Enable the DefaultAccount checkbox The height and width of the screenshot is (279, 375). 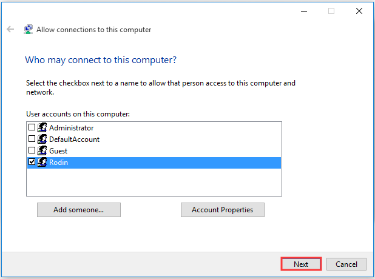[x=32, y=139]
